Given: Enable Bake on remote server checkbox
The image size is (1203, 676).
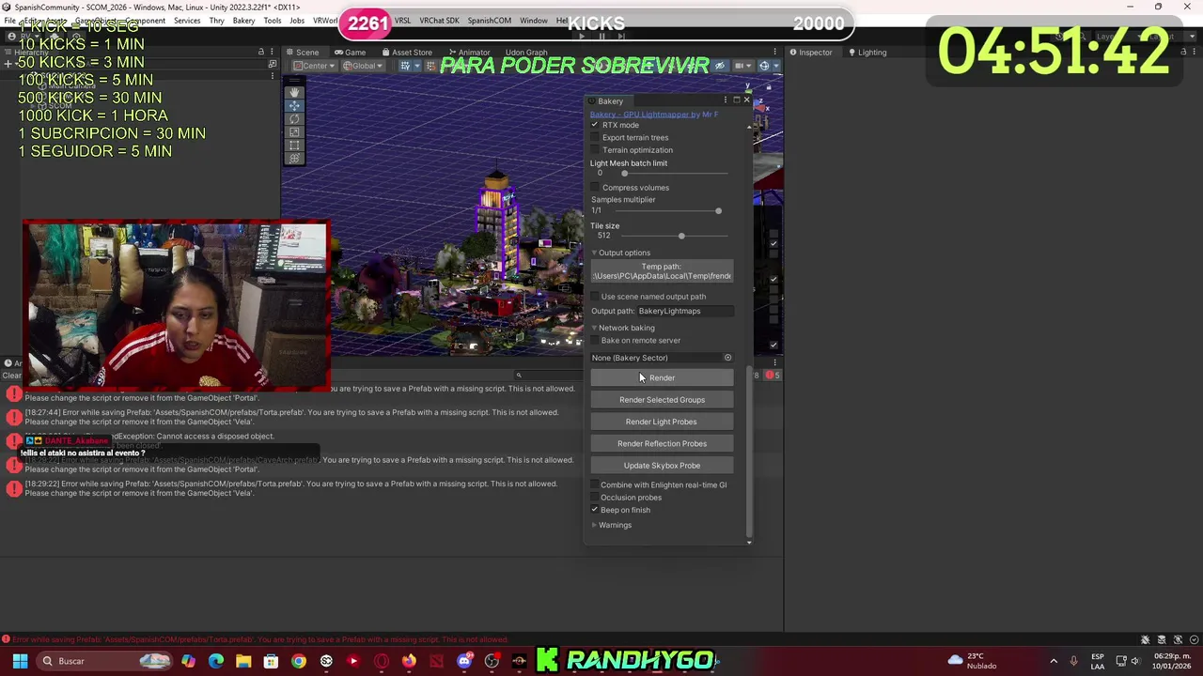Looking at the screenshot, I should tap(594, 341).
